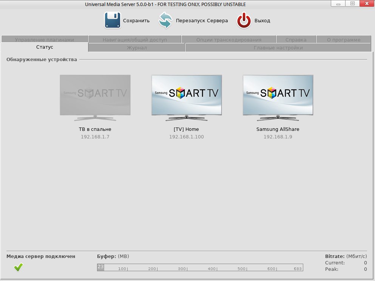Click the Обнаруженные устройства section heading
This screenshot has width=375, height=281.
(42, 60)
